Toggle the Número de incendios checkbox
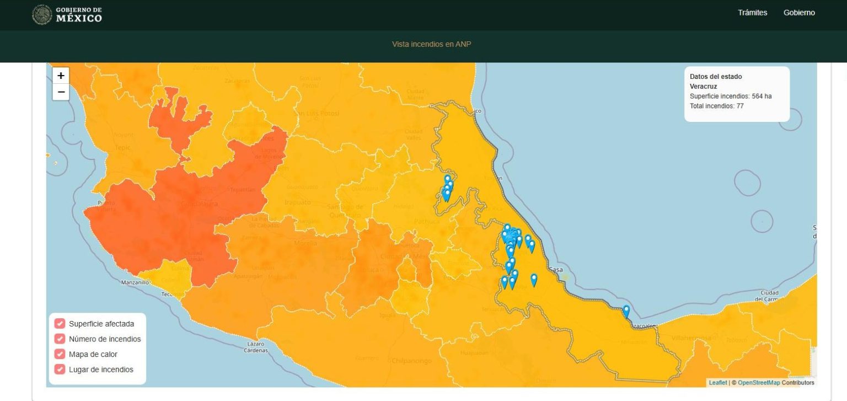The width and height of the screenshot is (847, 401). pos(60,339)
